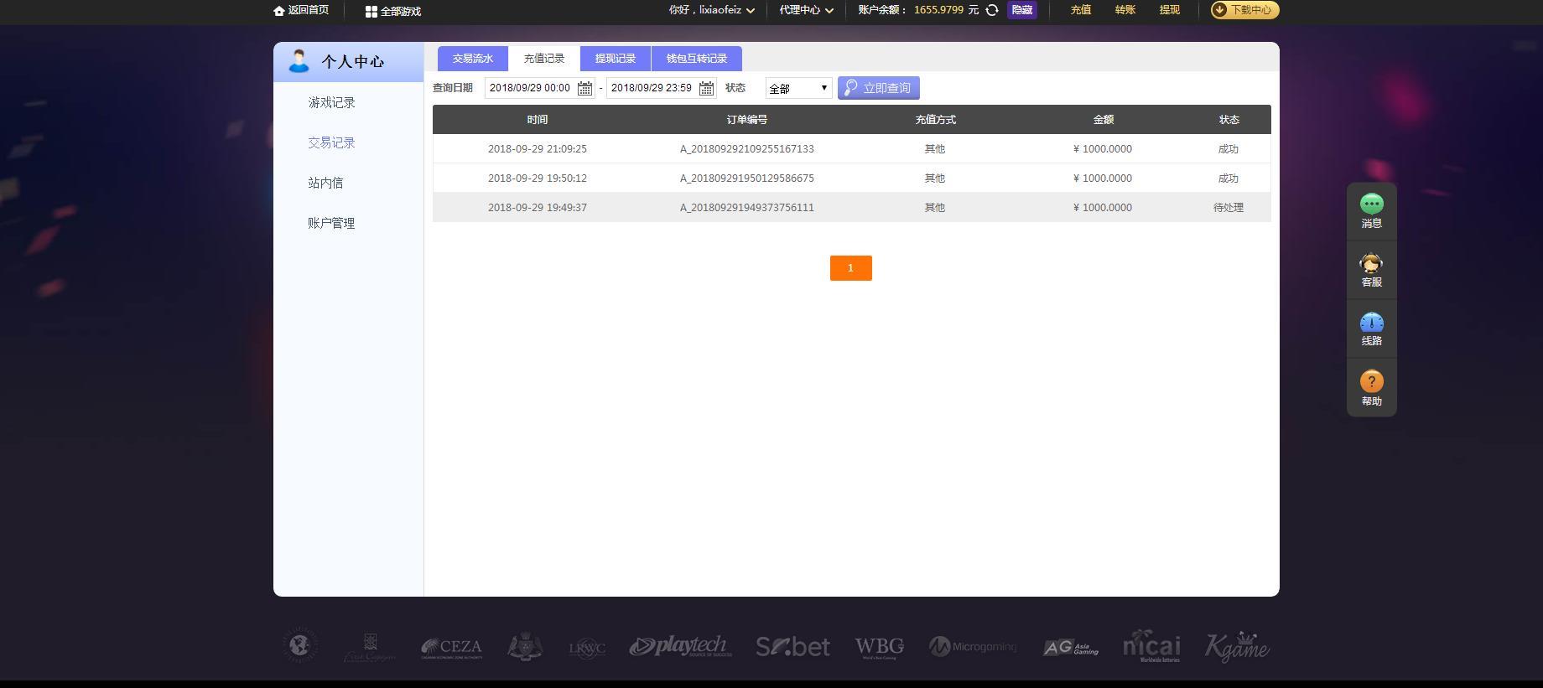The image size is (1543, 688).
Task: Click the 立即查询 search button
Action: (879, 88)
